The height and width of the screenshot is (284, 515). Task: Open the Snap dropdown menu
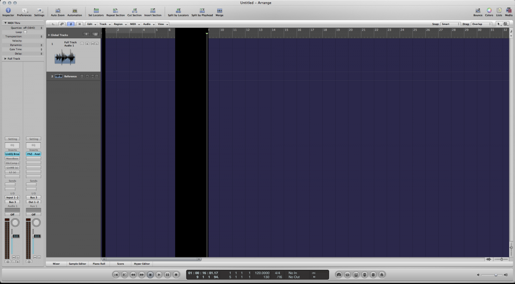(x=450, y=24)
